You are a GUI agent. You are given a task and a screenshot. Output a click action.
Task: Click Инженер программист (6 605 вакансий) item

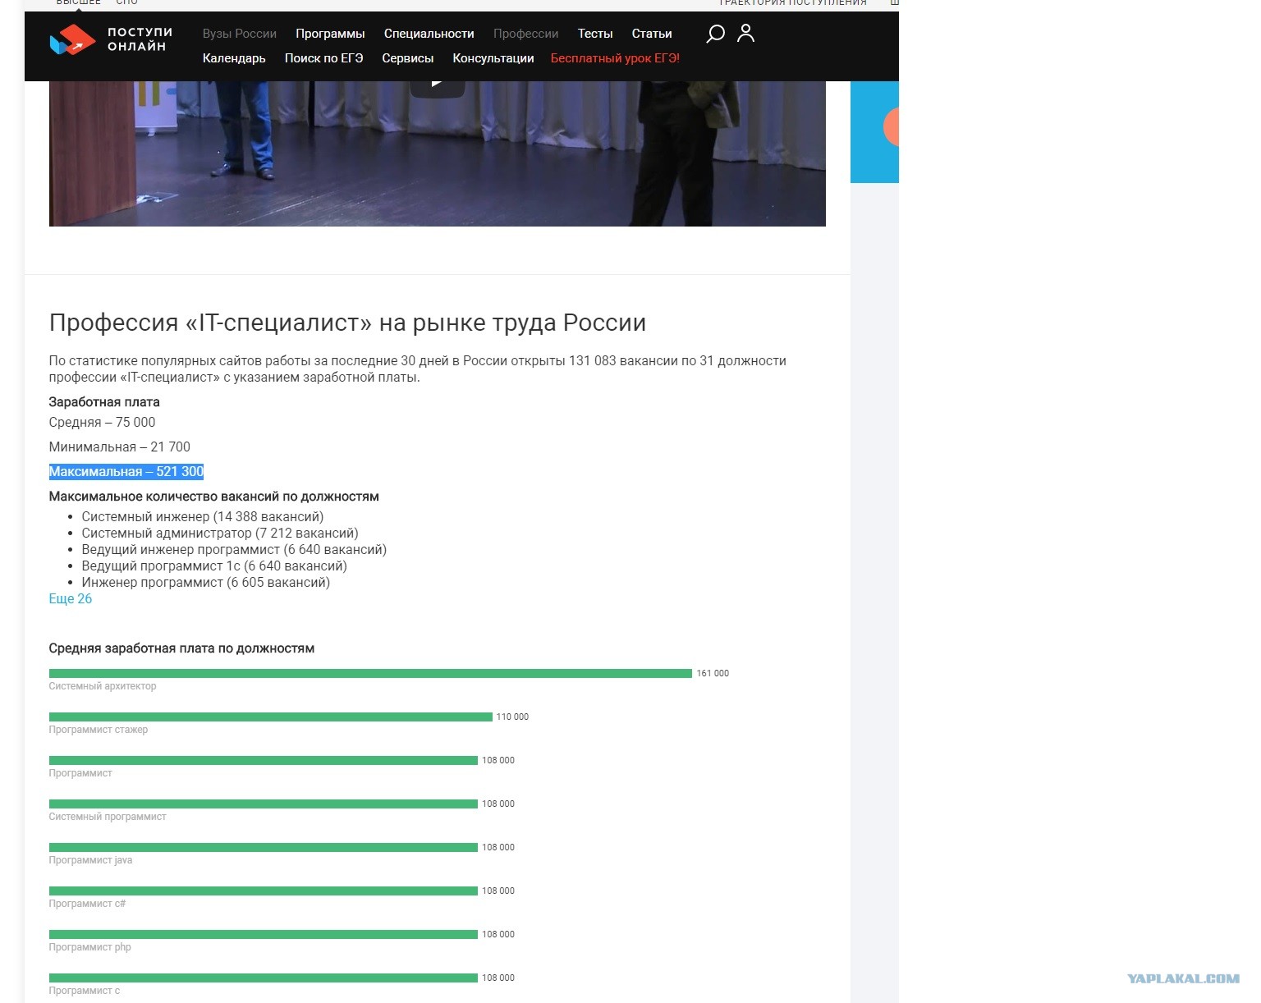coord(206,583)
